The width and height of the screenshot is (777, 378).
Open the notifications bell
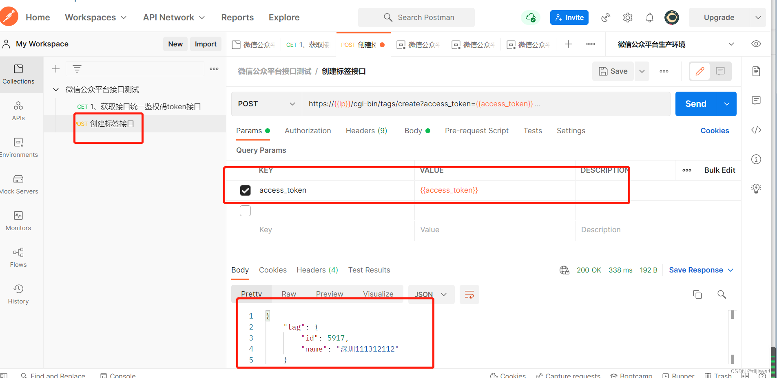[x=650, y=18]
